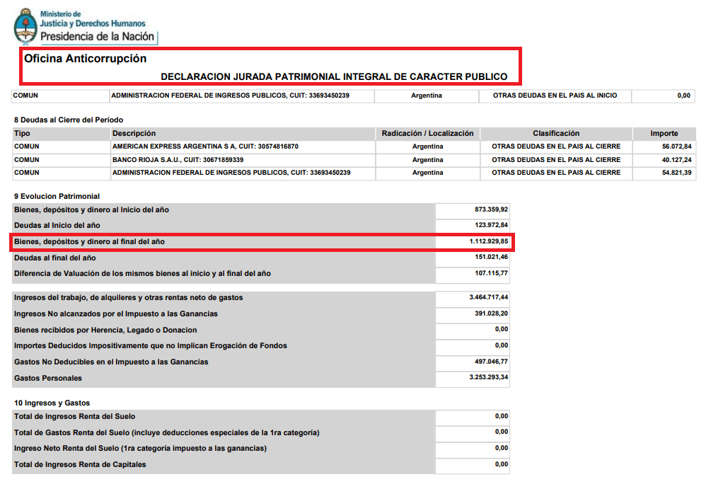711x484 pixels.
Task: Select 'Bienes, depósitos y dinero al Inicio del año'
Action: [x=91, y=210]
